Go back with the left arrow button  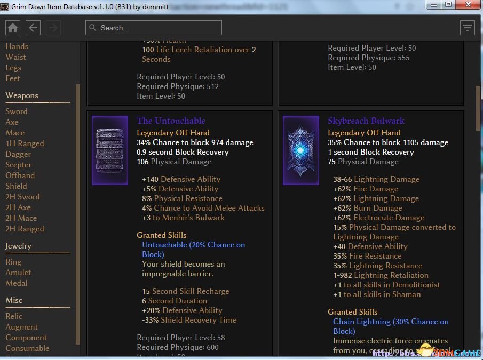tap(33, 28)
